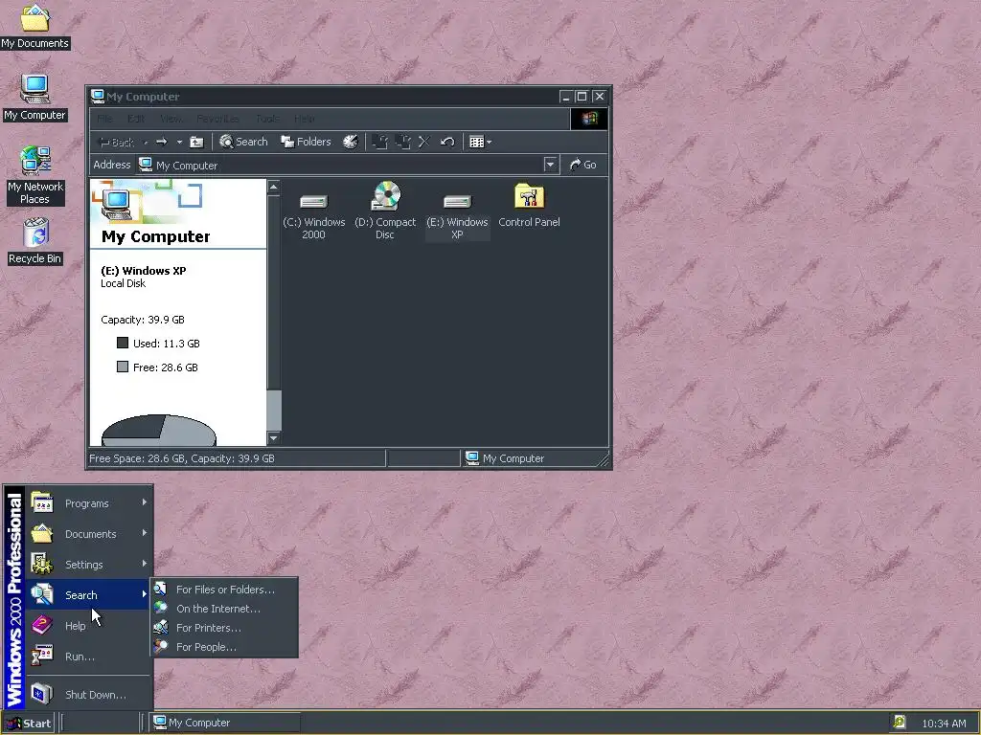Screen dimensions: 981x735
Task: Click the Start button
Action: [x=28, y=724]
